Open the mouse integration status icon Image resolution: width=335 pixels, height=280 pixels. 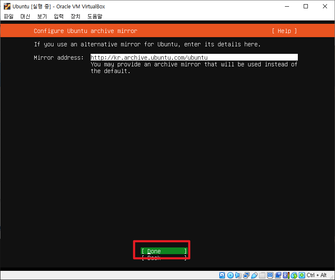pyautogui.click(x=294, y=275)
